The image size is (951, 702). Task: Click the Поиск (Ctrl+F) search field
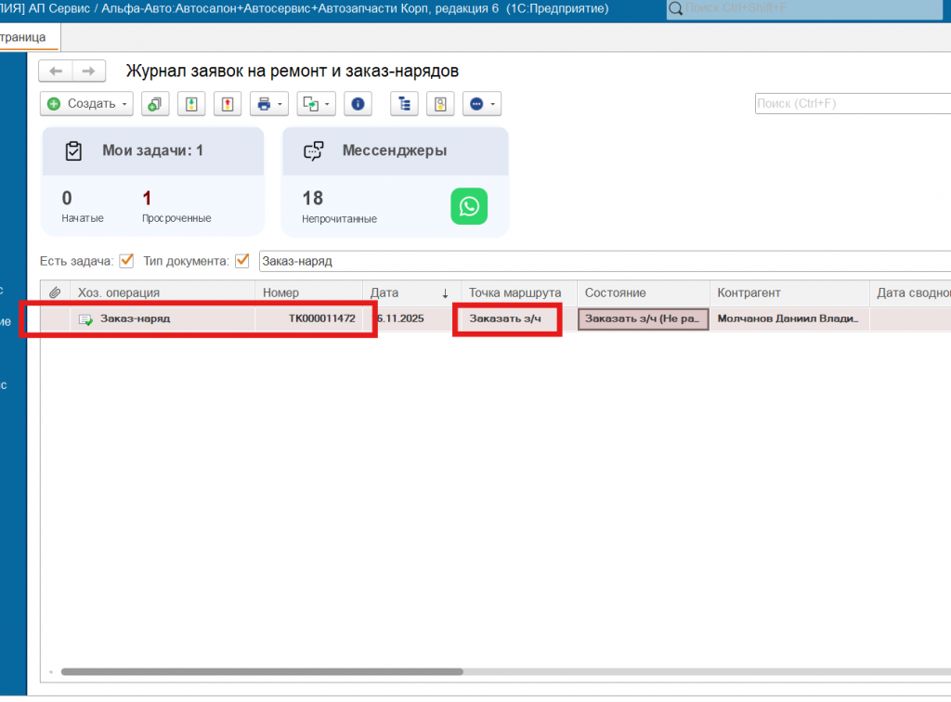click(850, 103)
